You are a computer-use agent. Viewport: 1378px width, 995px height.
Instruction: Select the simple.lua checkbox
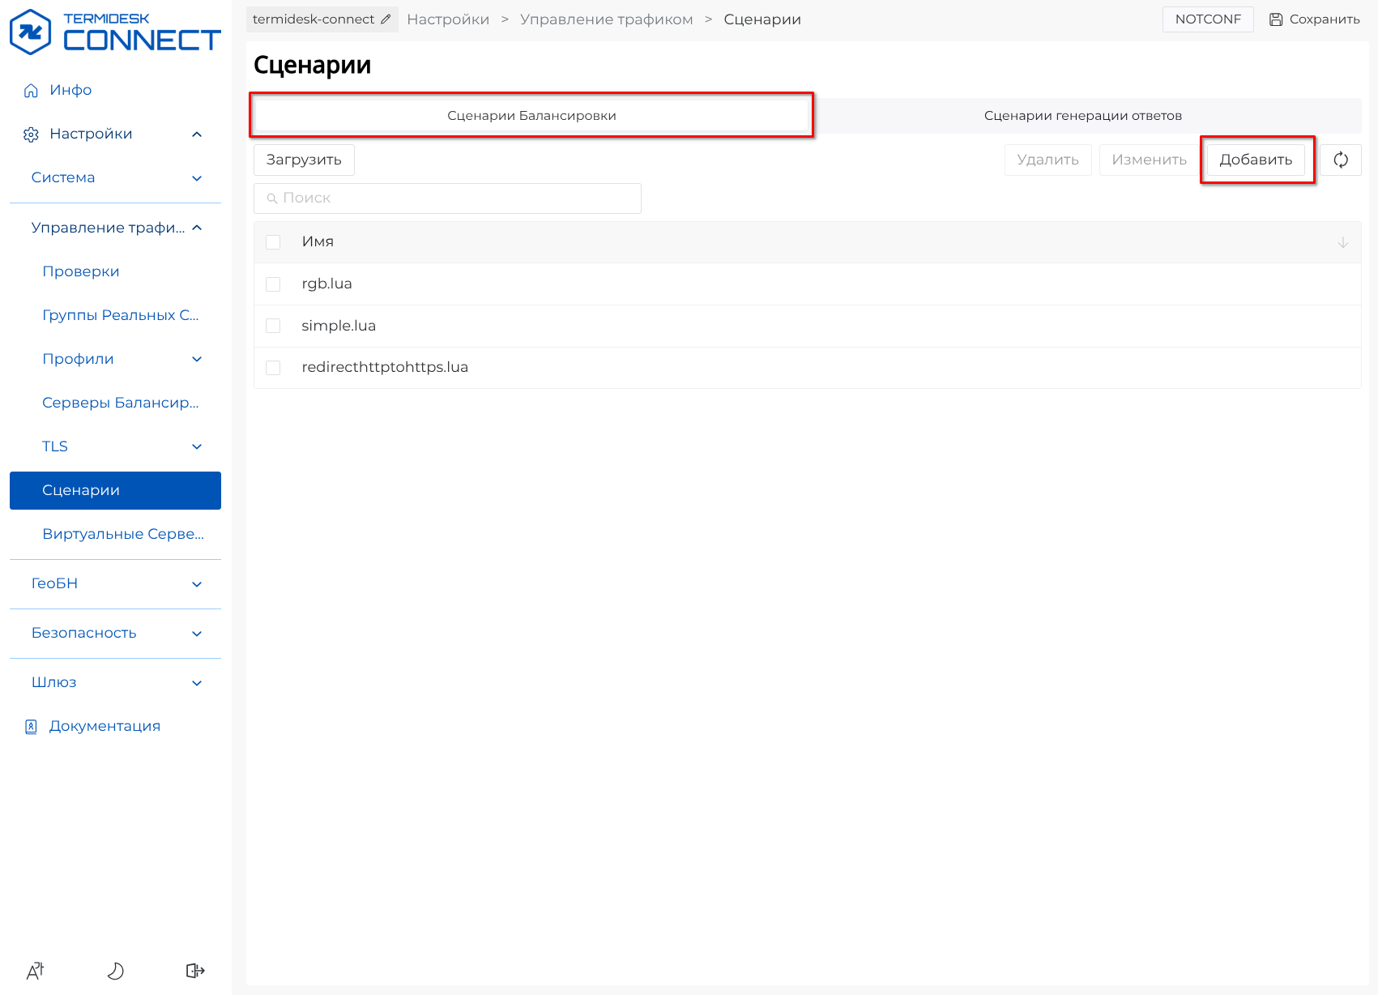click(273, 326)
